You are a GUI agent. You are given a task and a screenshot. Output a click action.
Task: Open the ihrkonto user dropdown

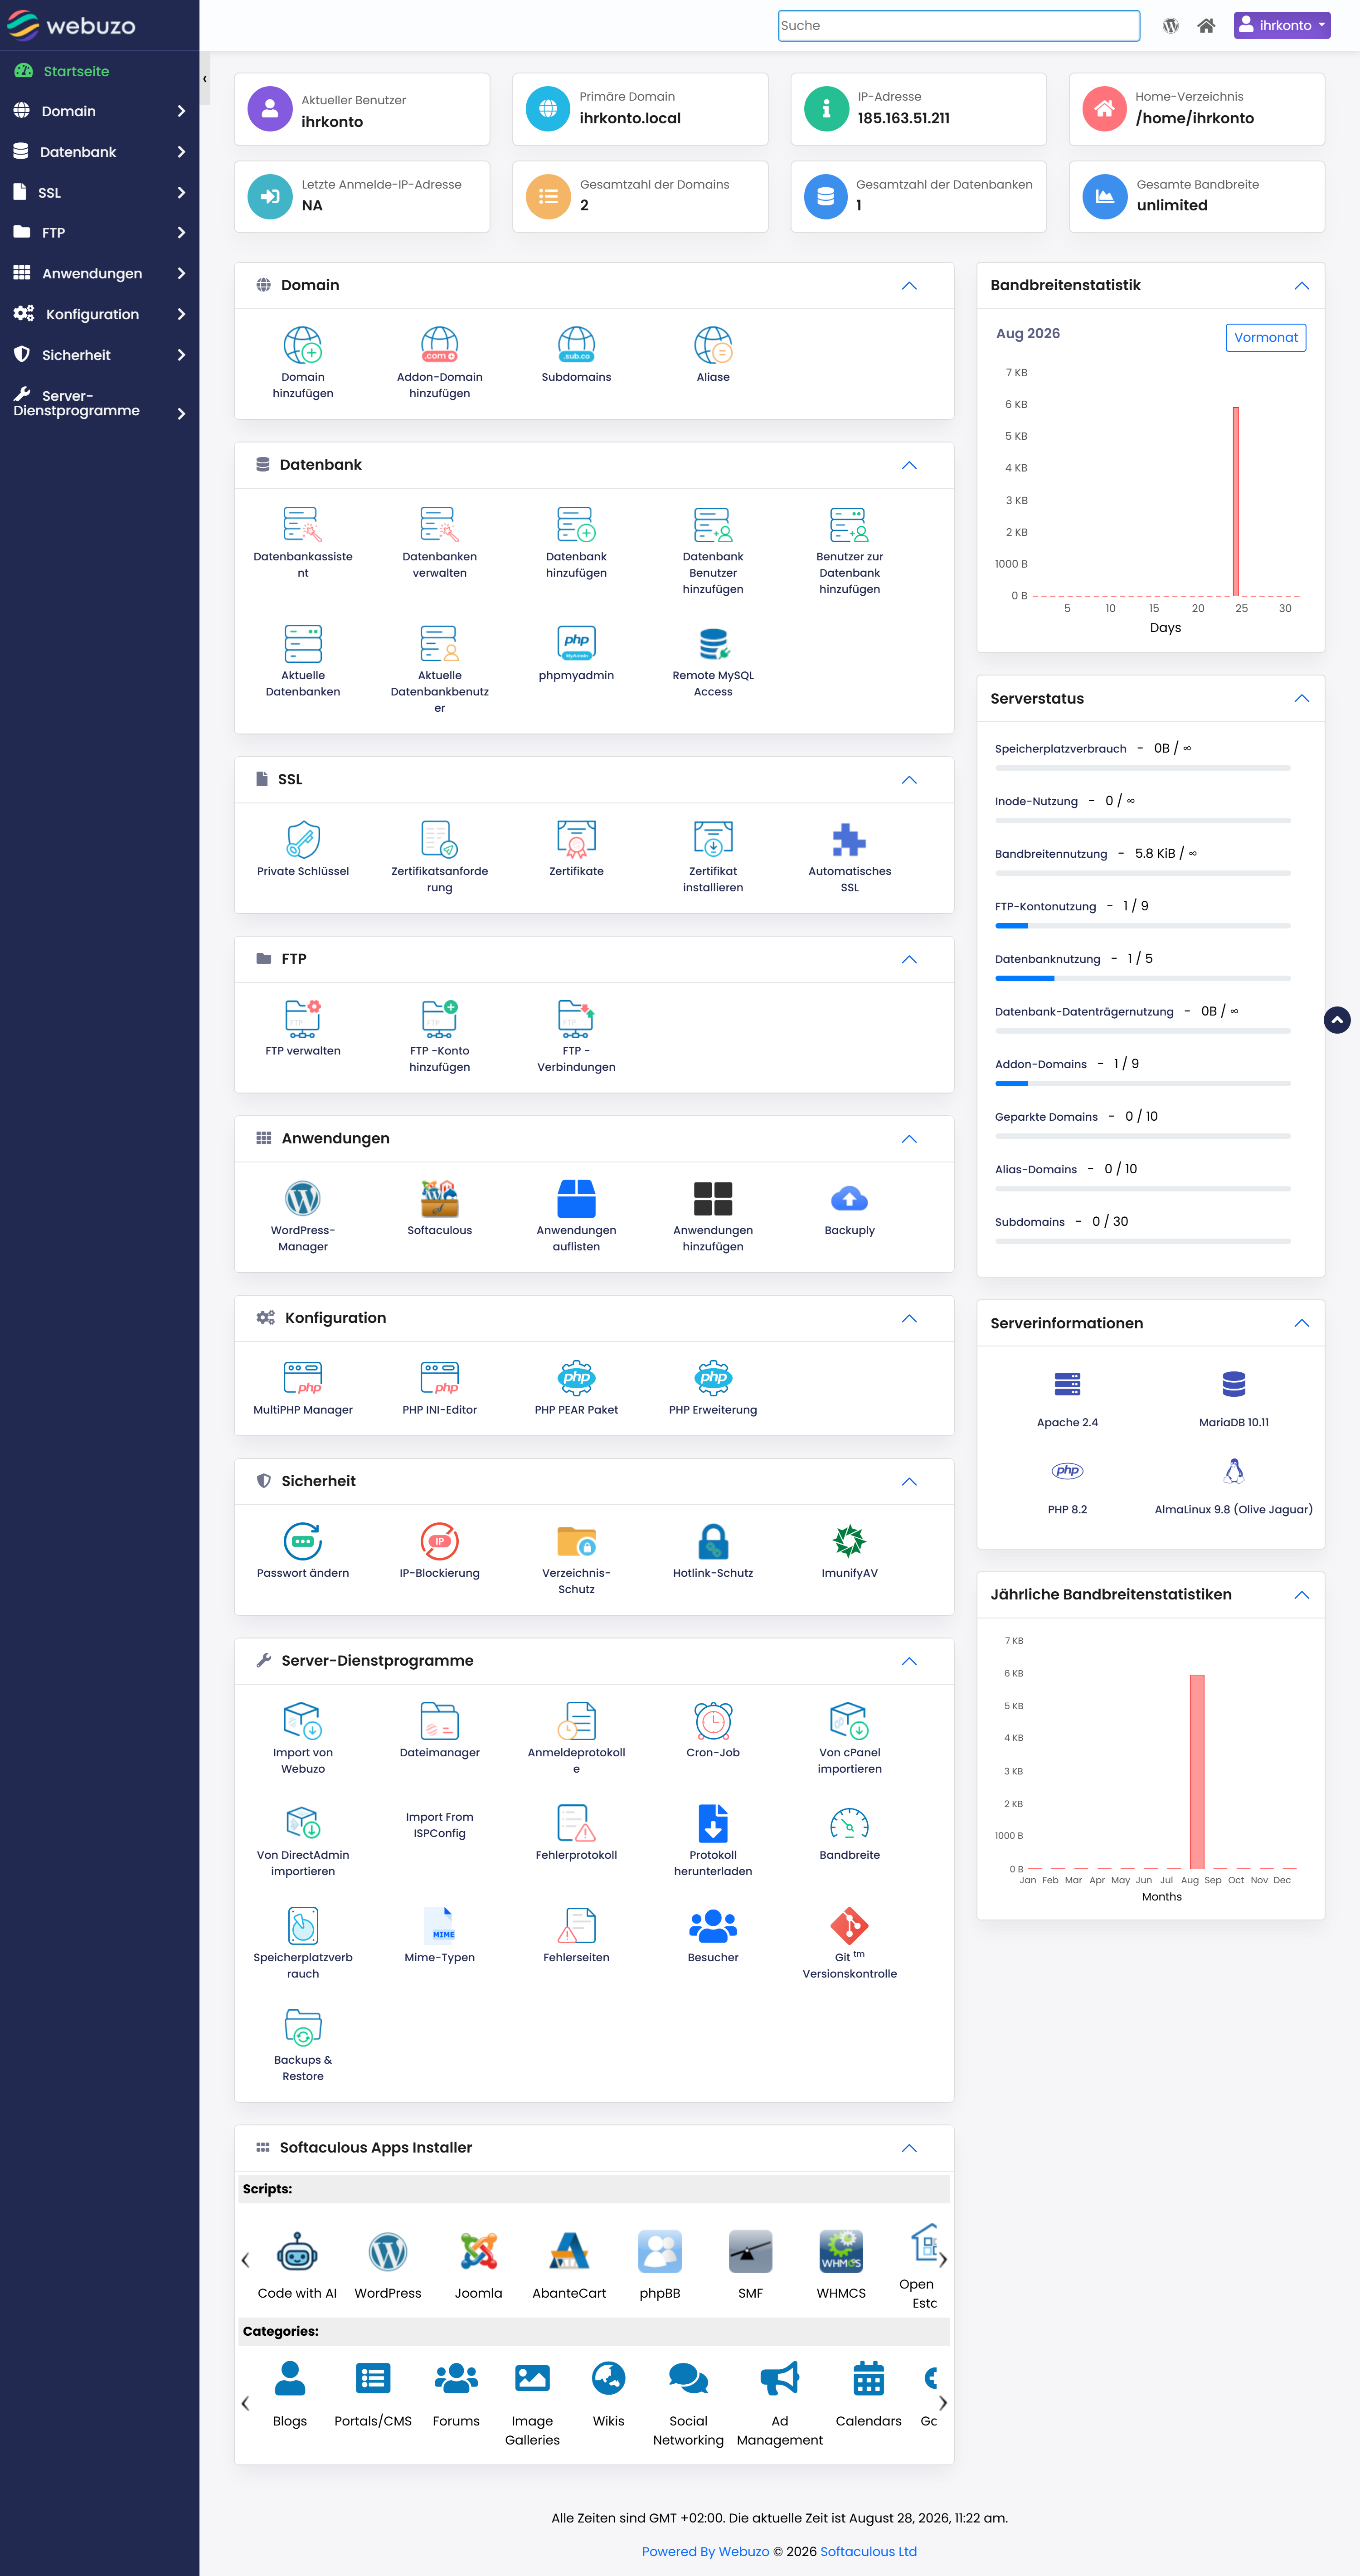click(x=1282, y=26)
